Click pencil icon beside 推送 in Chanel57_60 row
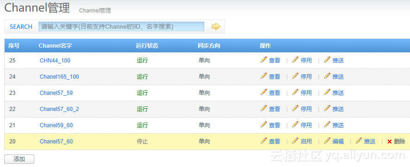The height and width of the screenshot is (167, 410). (x=359, y=141)
